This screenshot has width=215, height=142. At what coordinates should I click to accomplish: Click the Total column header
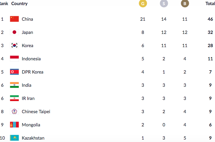(x=210, y=4)
